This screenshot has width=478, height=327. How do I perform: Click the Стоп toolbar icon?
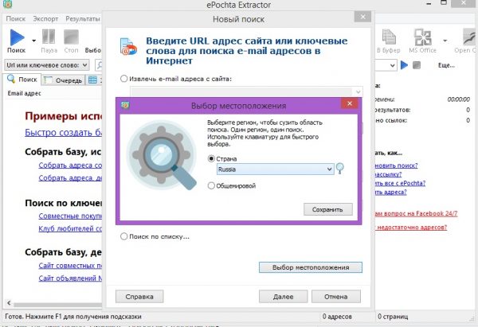[x=71, y=37]
